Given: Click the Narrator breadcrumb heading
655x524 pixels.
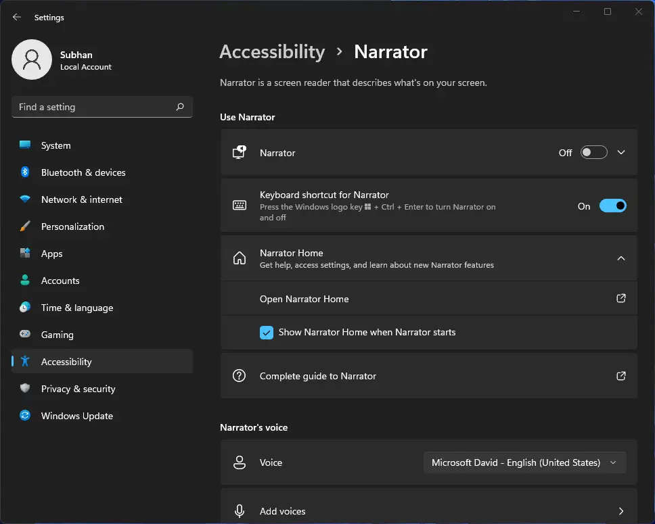Looking at the screenshot, I should coord(390,52).
